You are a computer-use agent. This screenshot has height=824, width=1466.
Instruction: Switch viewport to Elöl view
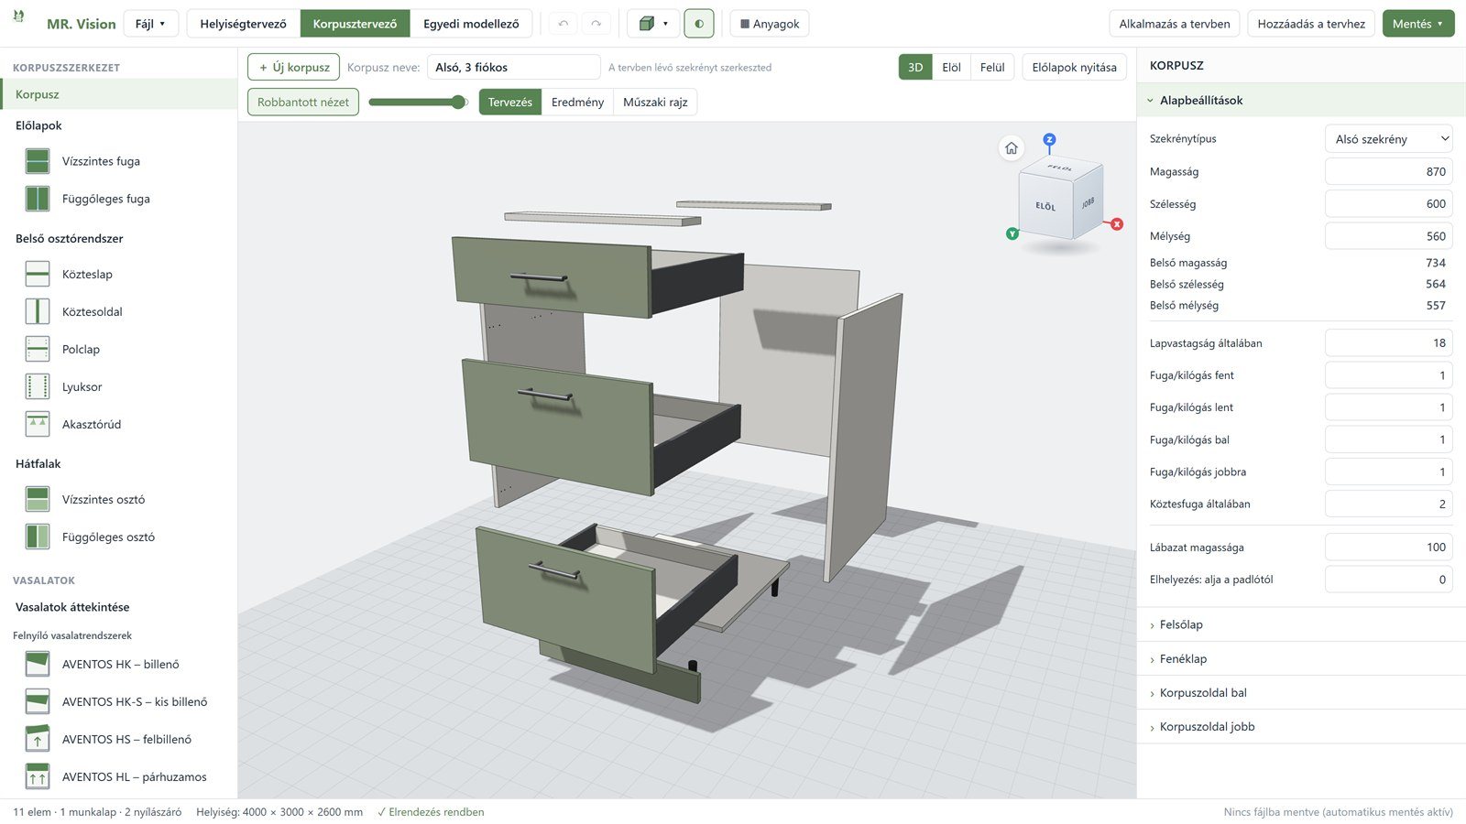coord(951,67)
